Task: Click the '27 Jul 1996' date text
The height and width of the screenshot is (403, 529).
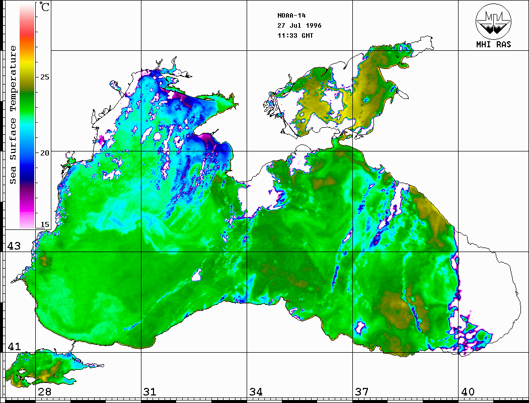Action: pos(299,26)
